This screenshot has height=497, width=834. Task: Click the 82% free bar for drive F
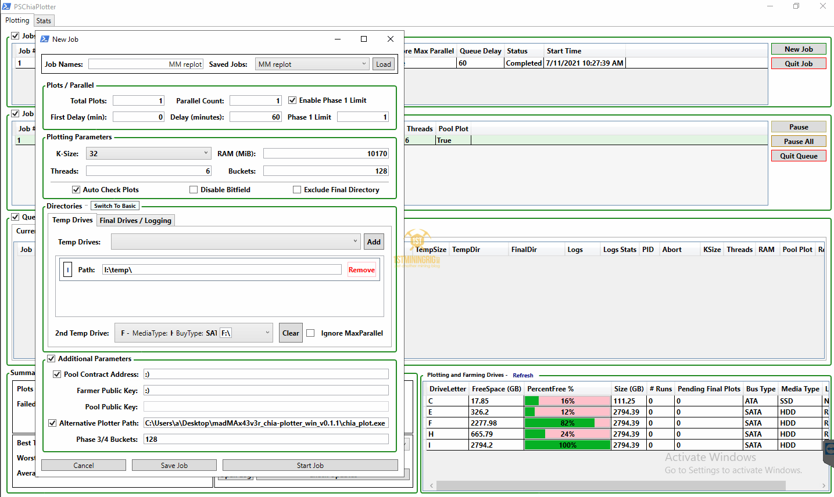[567, 423]
